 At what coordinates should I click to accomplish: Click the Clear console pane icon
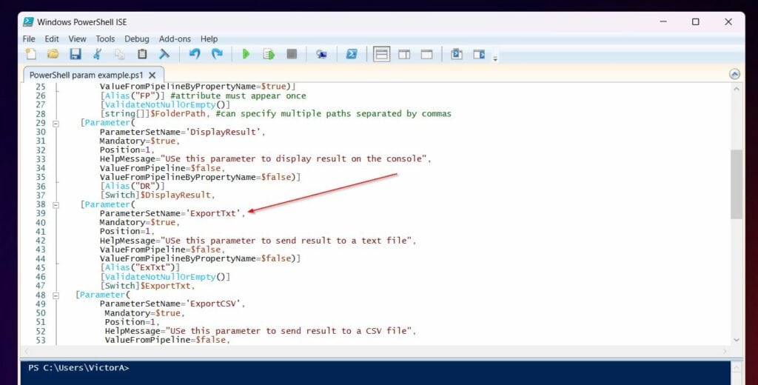[x=164, y=54]
